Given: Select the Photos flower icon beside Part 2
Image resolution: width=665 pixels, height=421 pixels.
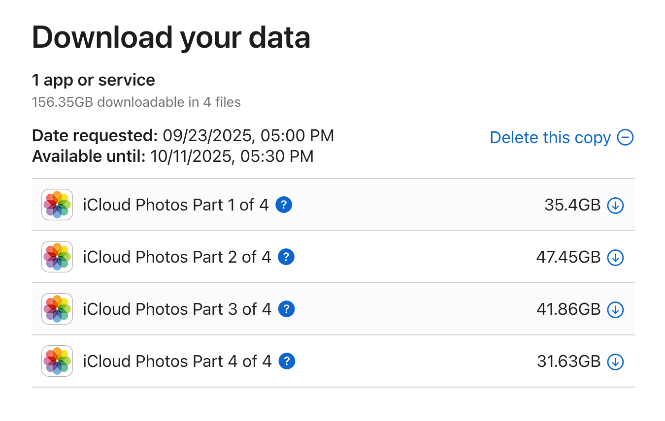Looking at the screenshot, I should (x=57, y=257).
